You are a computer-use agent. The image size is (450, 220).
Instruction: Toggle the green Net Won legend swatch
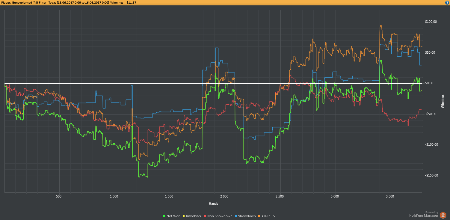[x=164, y=216]
